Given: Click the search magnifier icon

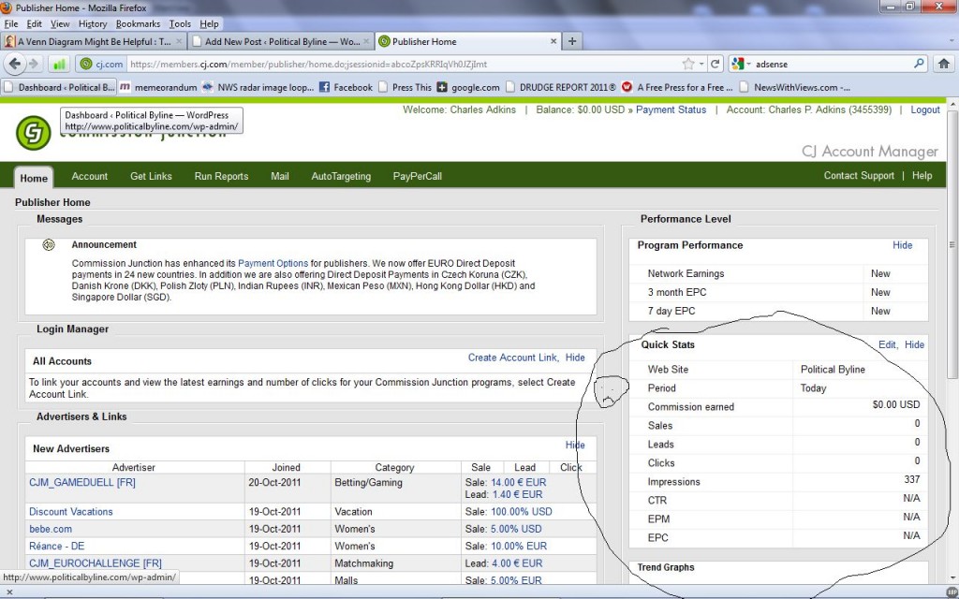Looking at the screenshot, I should click(919, 64).
